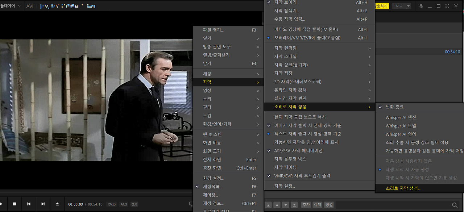464x212 pixels.
Task: Click the pin always-on-top icon
Action: pos(421,6)
